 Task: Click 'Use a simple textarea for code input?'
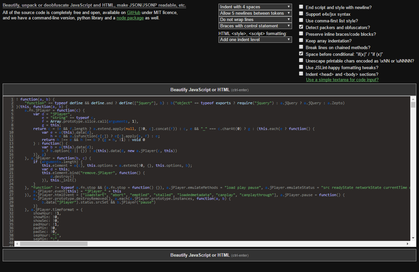pos(342,80)
